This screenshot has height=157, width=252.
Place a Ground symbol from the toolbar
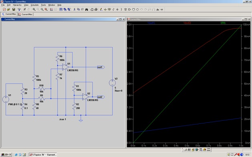tap(105, 10)
